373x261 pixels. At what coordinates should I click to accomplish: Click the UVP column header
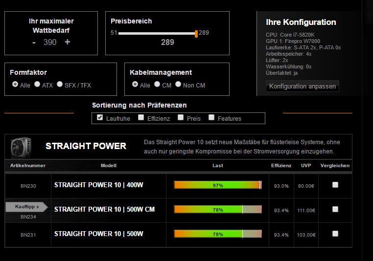(x=306, y=166)
